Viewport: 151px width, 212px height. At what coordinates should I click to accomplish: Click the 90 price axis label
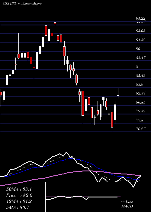[x=138, y=49]
